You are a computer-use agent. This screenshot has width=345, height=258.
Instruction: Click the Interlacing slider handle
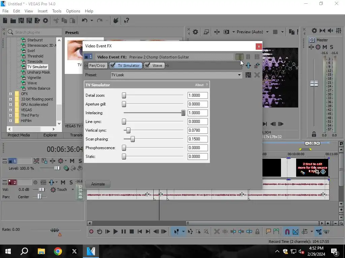pos(183,113)
